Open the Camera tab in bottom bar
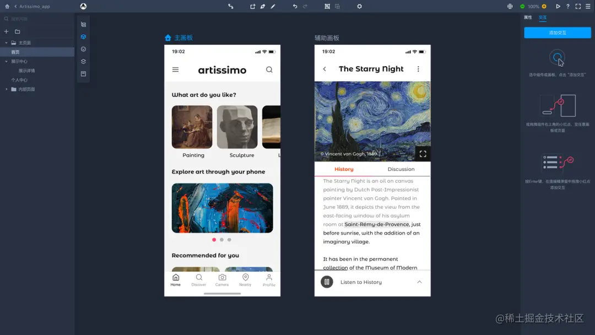This screenshot has width=595, height=335. tap(222, 280)
